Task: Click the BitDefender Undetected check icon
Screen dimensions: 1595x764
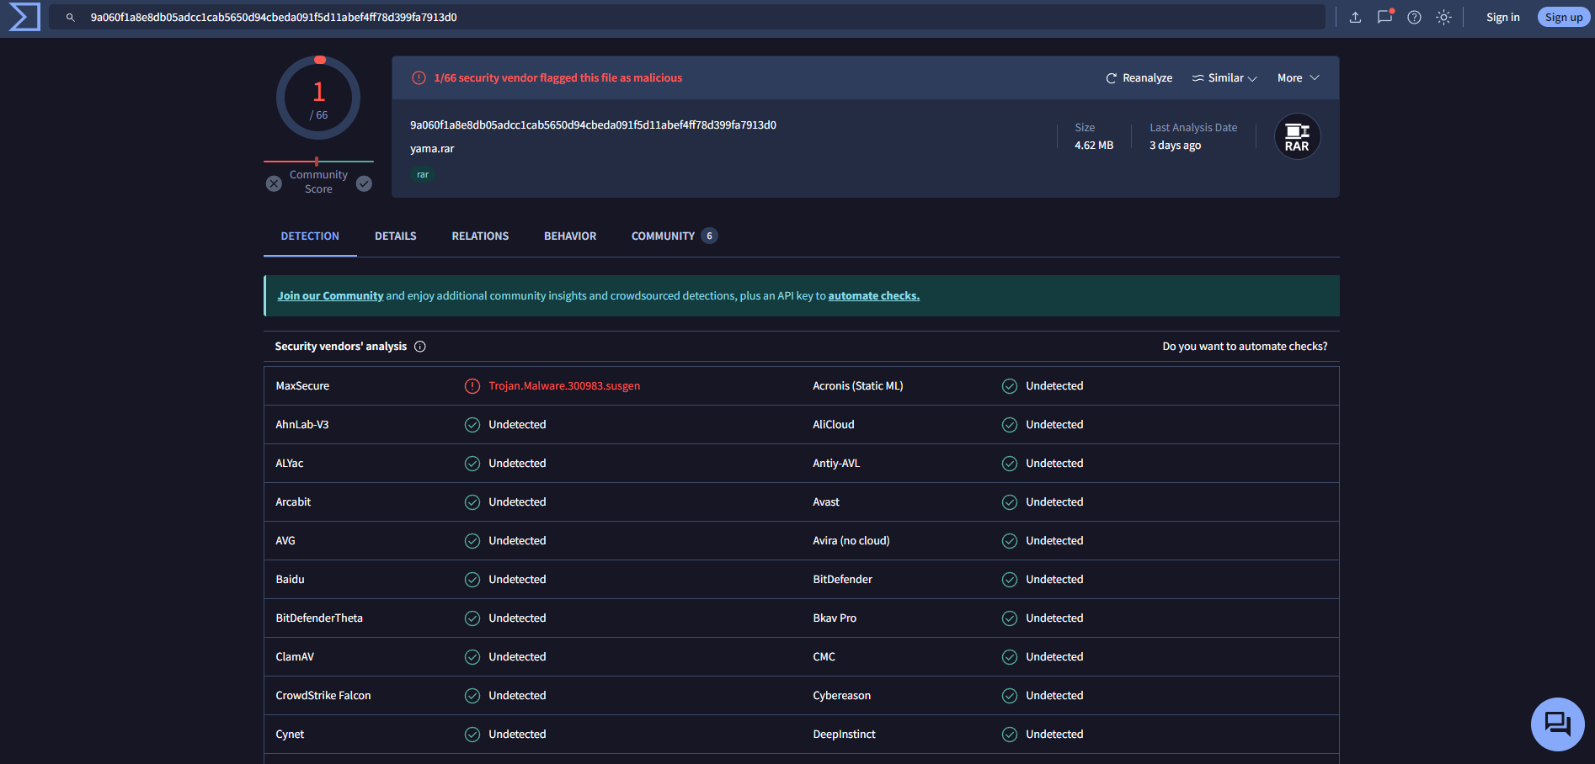Action: 1010,580
